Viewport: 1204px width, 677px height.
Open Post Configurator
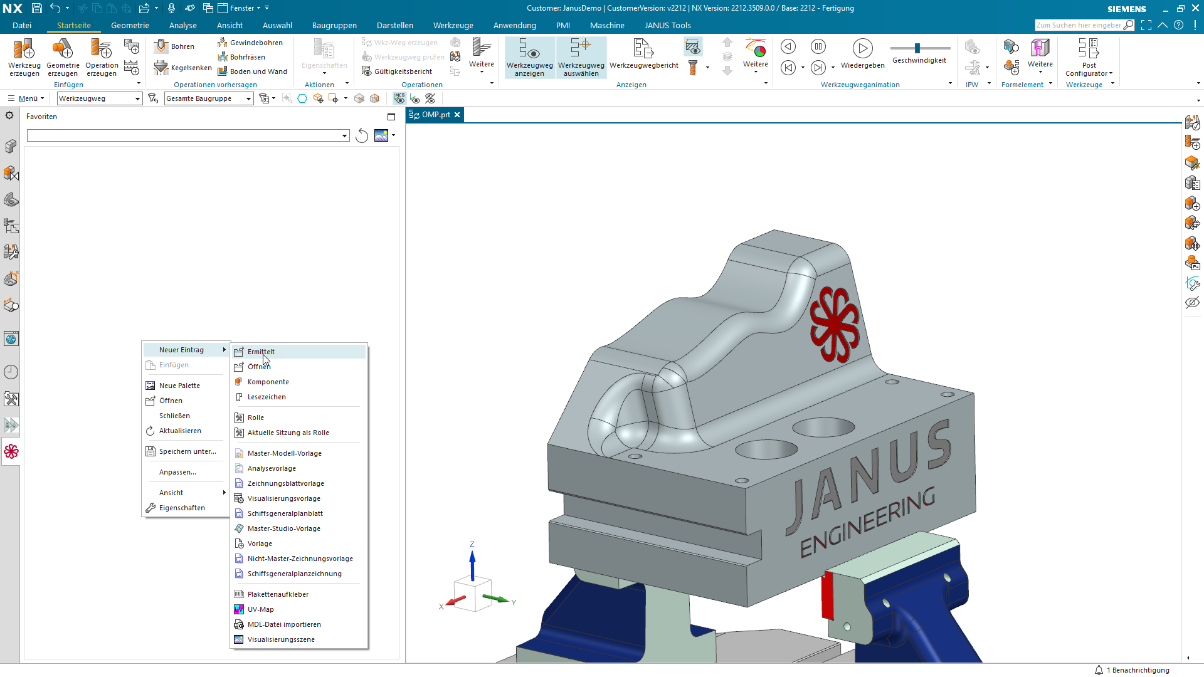[x=1089, y=57]
